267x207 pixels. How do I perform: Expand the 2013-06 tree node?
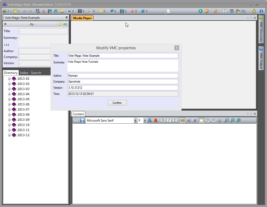9,104
